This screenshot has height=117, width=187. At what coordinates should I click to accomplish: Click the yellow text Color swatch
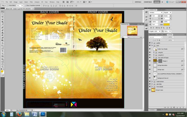[x=166, y=24]
